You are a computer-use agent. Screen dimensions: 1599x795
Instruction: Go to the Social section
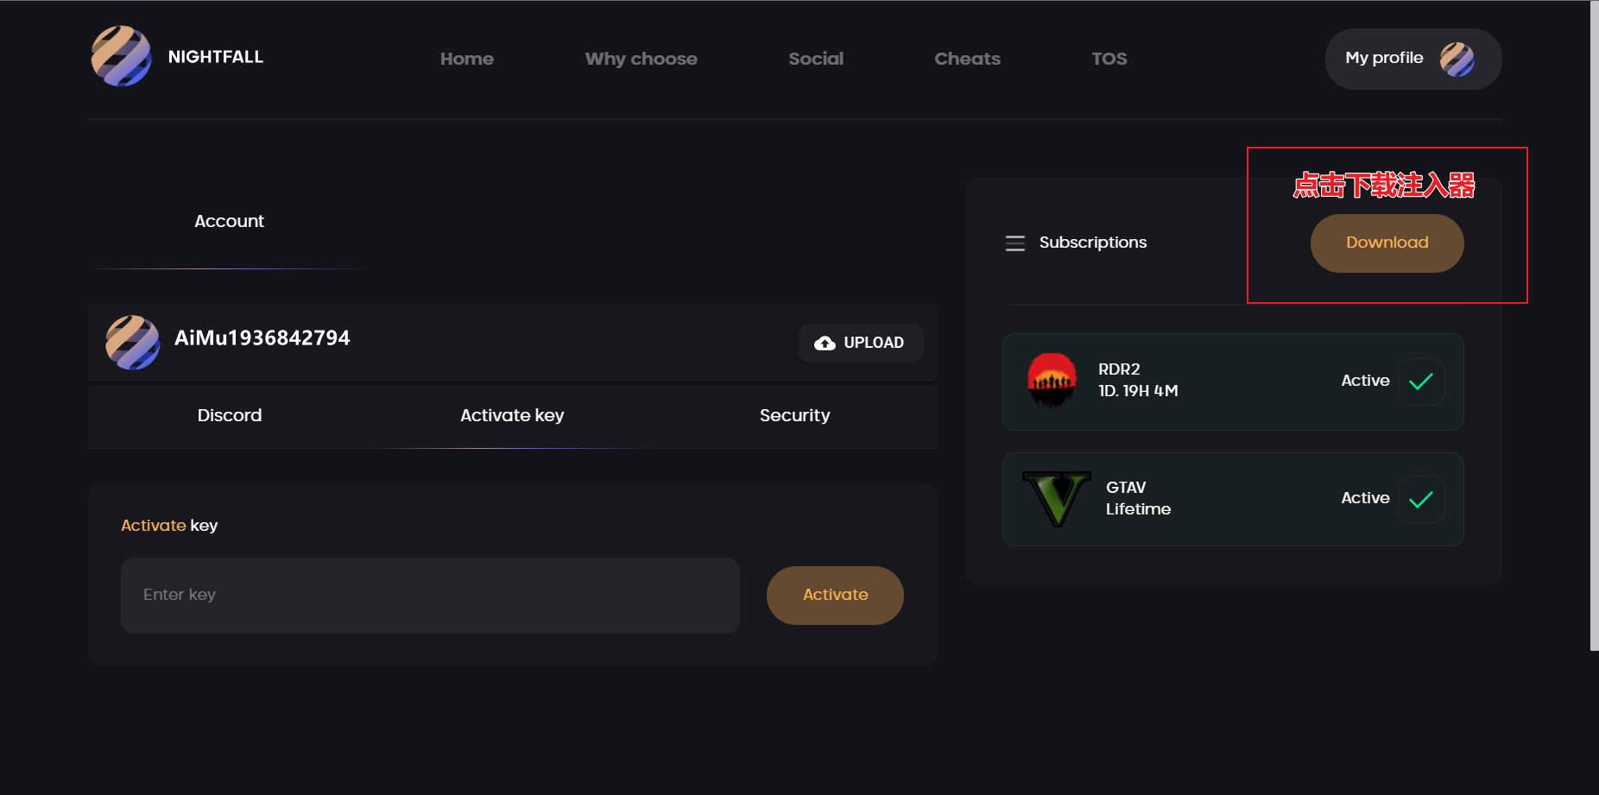[815, 59]
